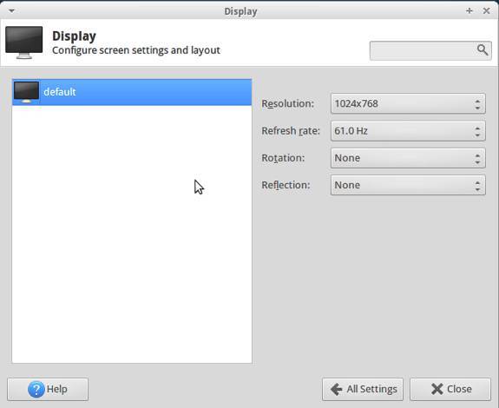The height and width of the screenshot is (408, 499).
Task: Click the Refresh rate dropdown's up-down arrows
Action: click(477, 131)
